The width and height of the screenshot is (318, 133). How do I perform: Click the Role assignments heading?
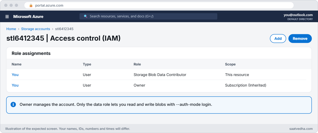pos(31,53)
